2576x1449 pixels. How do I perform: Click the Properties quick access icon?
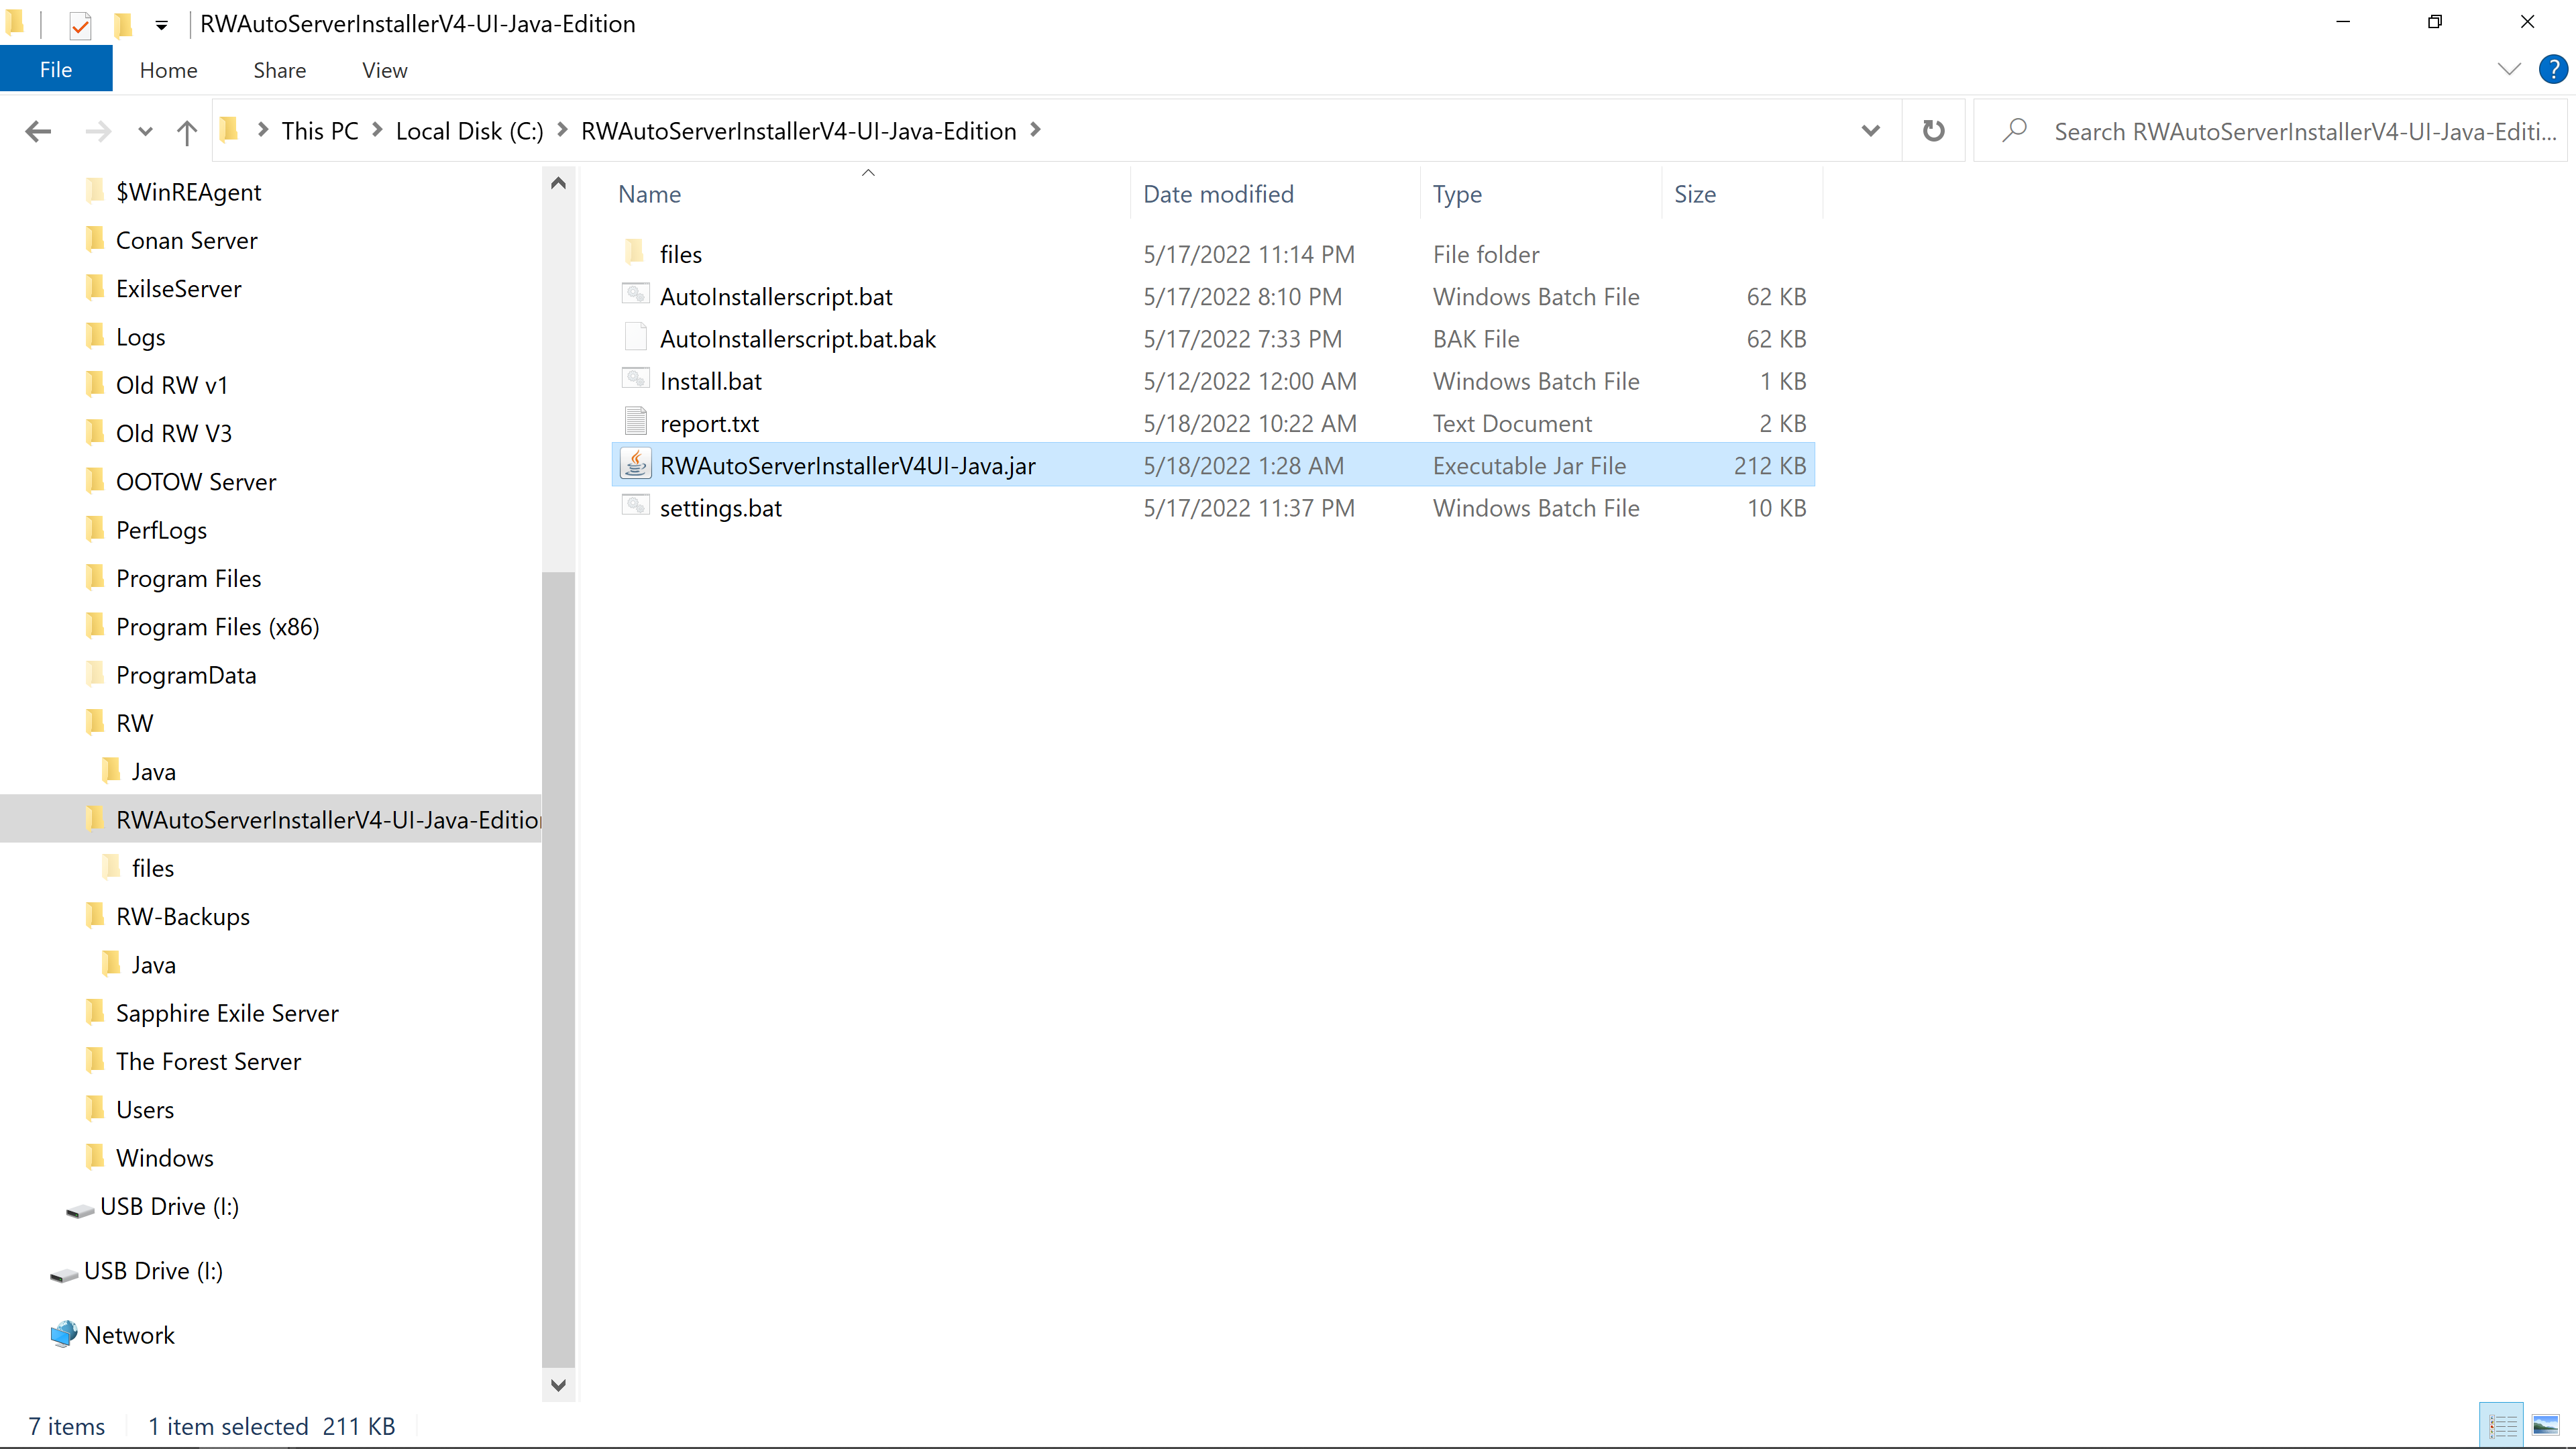(80, 24)
